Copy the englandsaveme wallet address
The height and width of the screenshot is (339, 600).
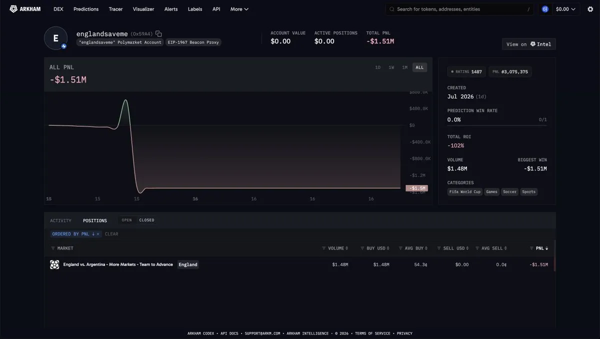(x=158, y=33)
